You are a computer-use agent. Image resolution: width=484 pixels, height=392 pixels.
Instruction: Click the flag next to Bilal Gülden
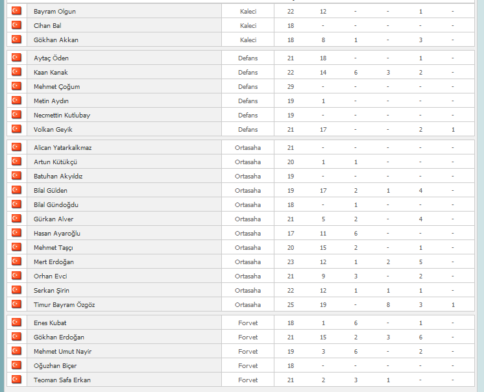click(x=16, y=190)
